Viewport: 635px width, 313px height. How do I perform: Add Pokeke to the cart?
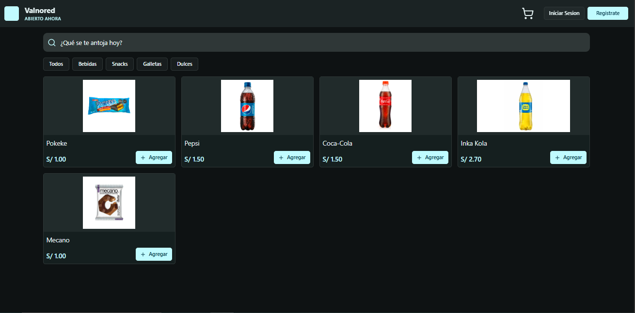coord(154,157)
